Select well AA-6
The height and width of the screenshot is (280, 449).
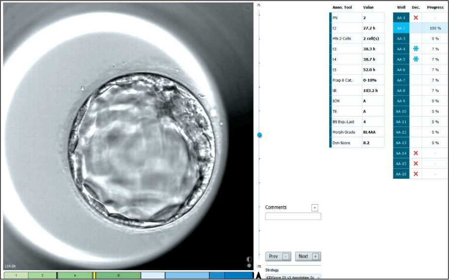coord(401,70)
